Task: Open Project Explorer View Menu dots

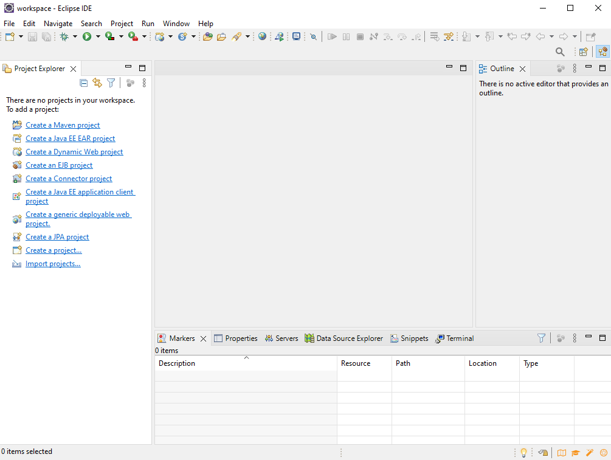Action: (144, 83)
